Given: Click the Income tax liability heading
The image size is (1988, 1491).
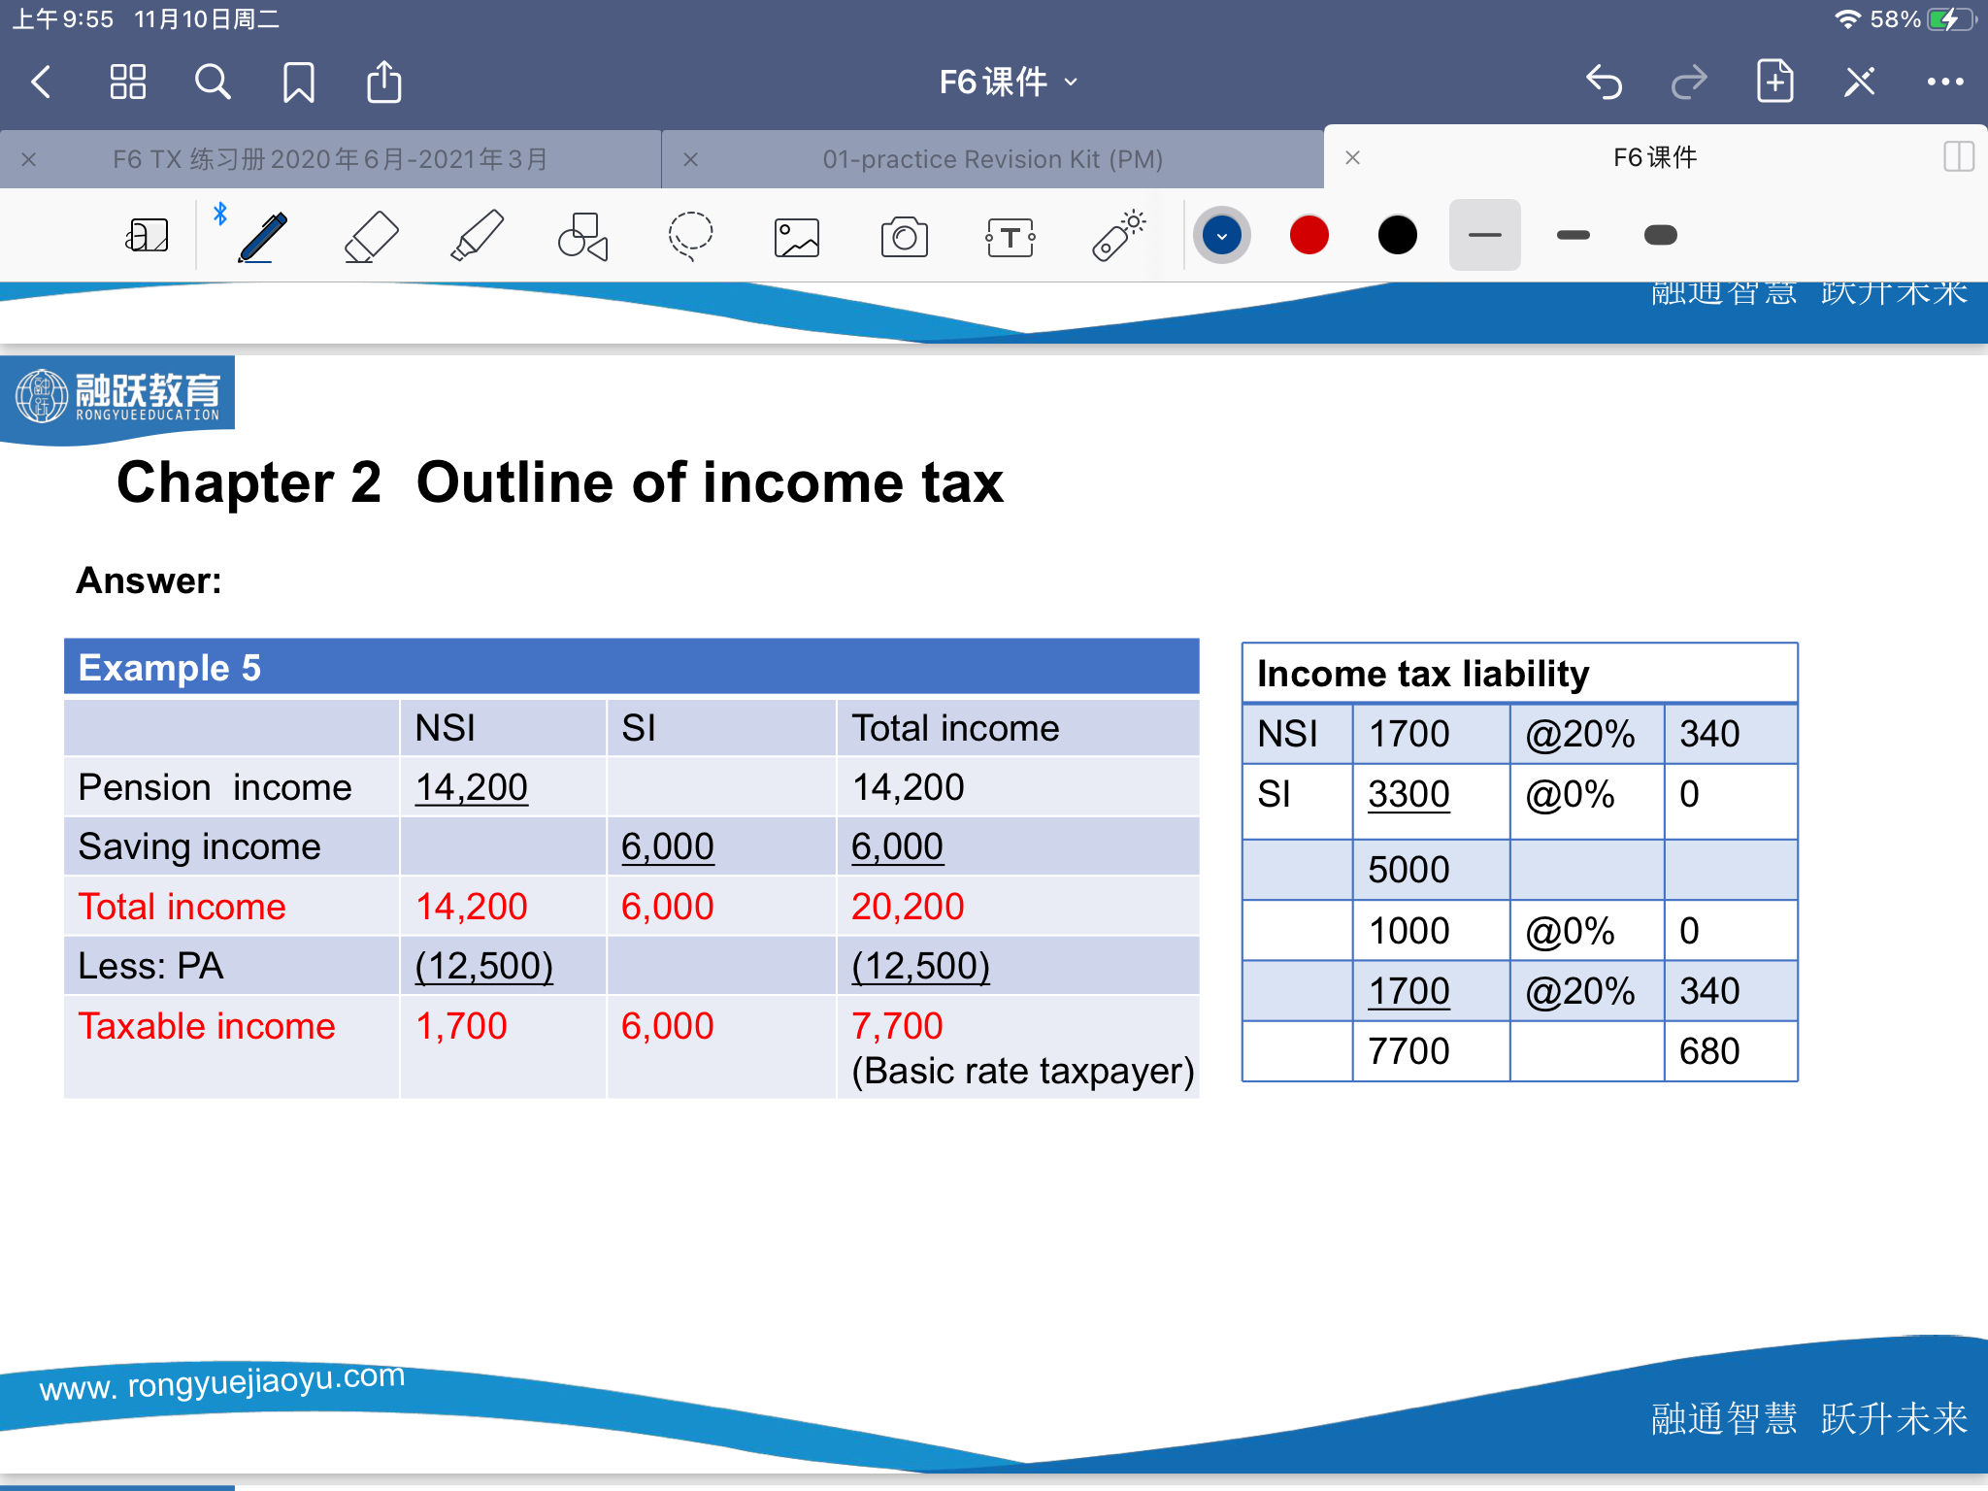Looking at the screenshot, I should (1423, 674).
